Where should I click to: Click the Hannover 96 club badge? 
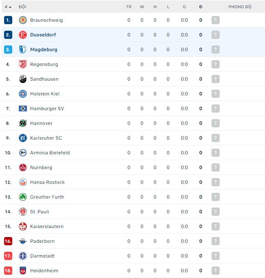point(23,123)
